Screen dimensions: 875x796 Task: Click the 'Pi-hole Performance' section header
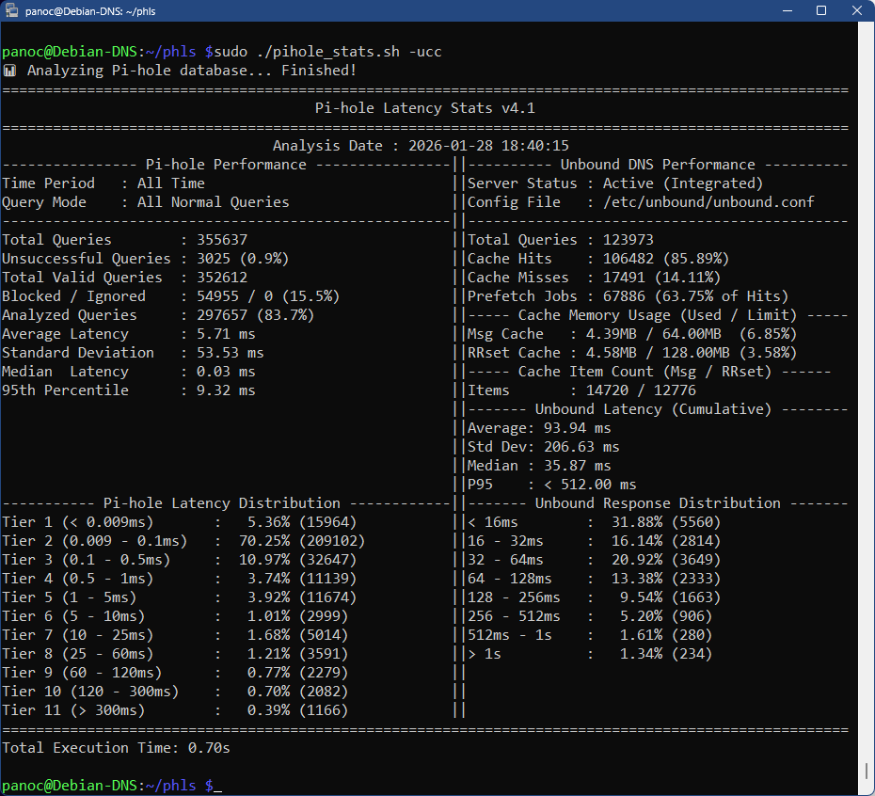point(226,165)
